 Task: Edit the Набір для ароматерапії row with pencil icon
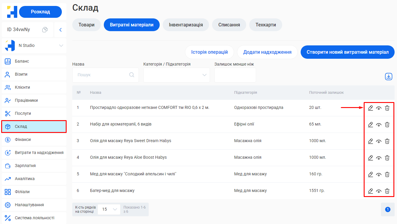tap(370, 125)
